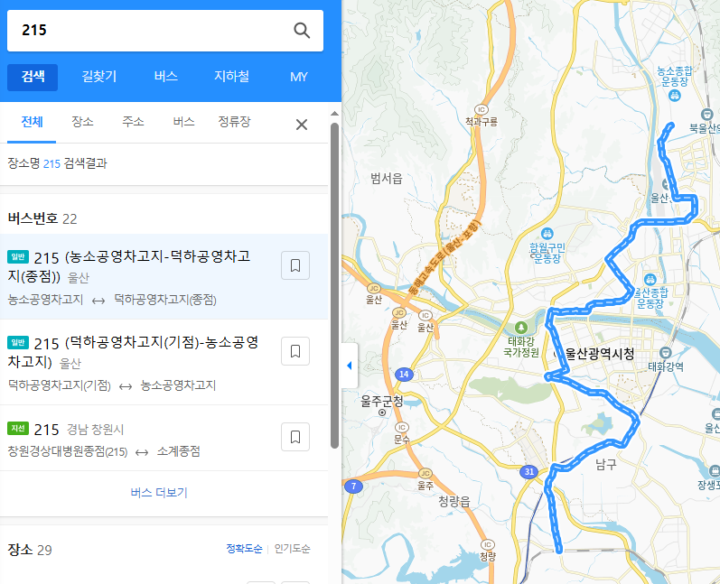This screenshot has width=720, height=584.
Task: Open the MY tab
Action: (298, 77)
